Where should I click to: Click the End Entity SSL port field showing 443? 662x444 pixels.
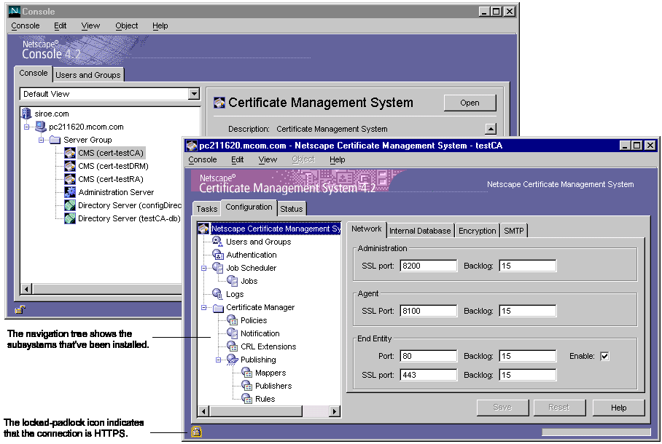tap(429, 375)
